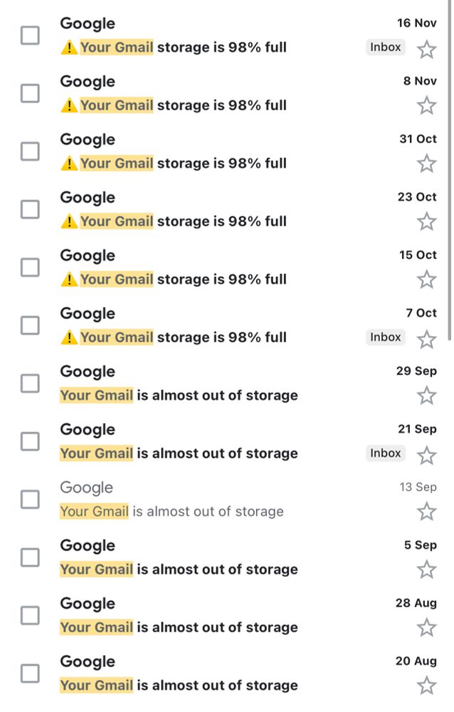Image resolution: width=454 pixels, height=712 pixels.
Task: Tick the checkbox for 15 Oct email
Action: [x=30, y=268]
